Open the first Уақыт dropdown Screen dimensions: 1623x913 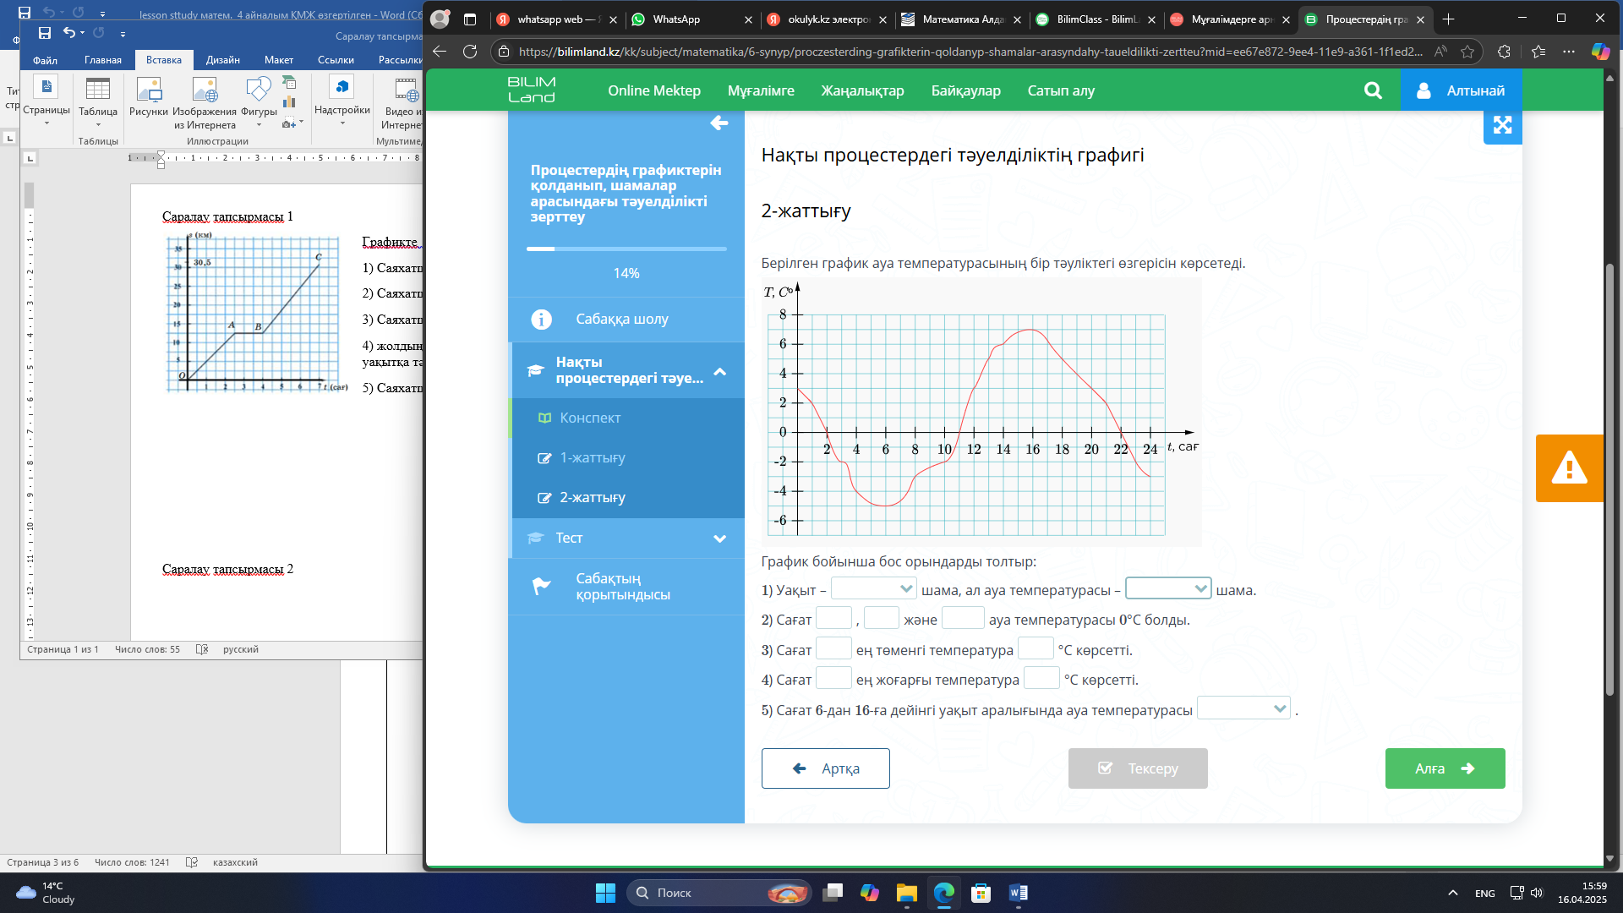(873, 588)
